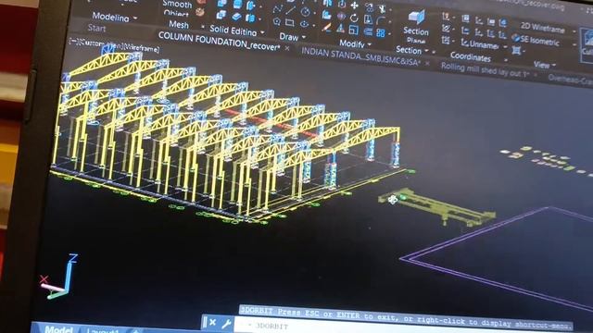
Task: Click the viewport [-] controls label
Action: pyautogui.click(x=73, y=42)
